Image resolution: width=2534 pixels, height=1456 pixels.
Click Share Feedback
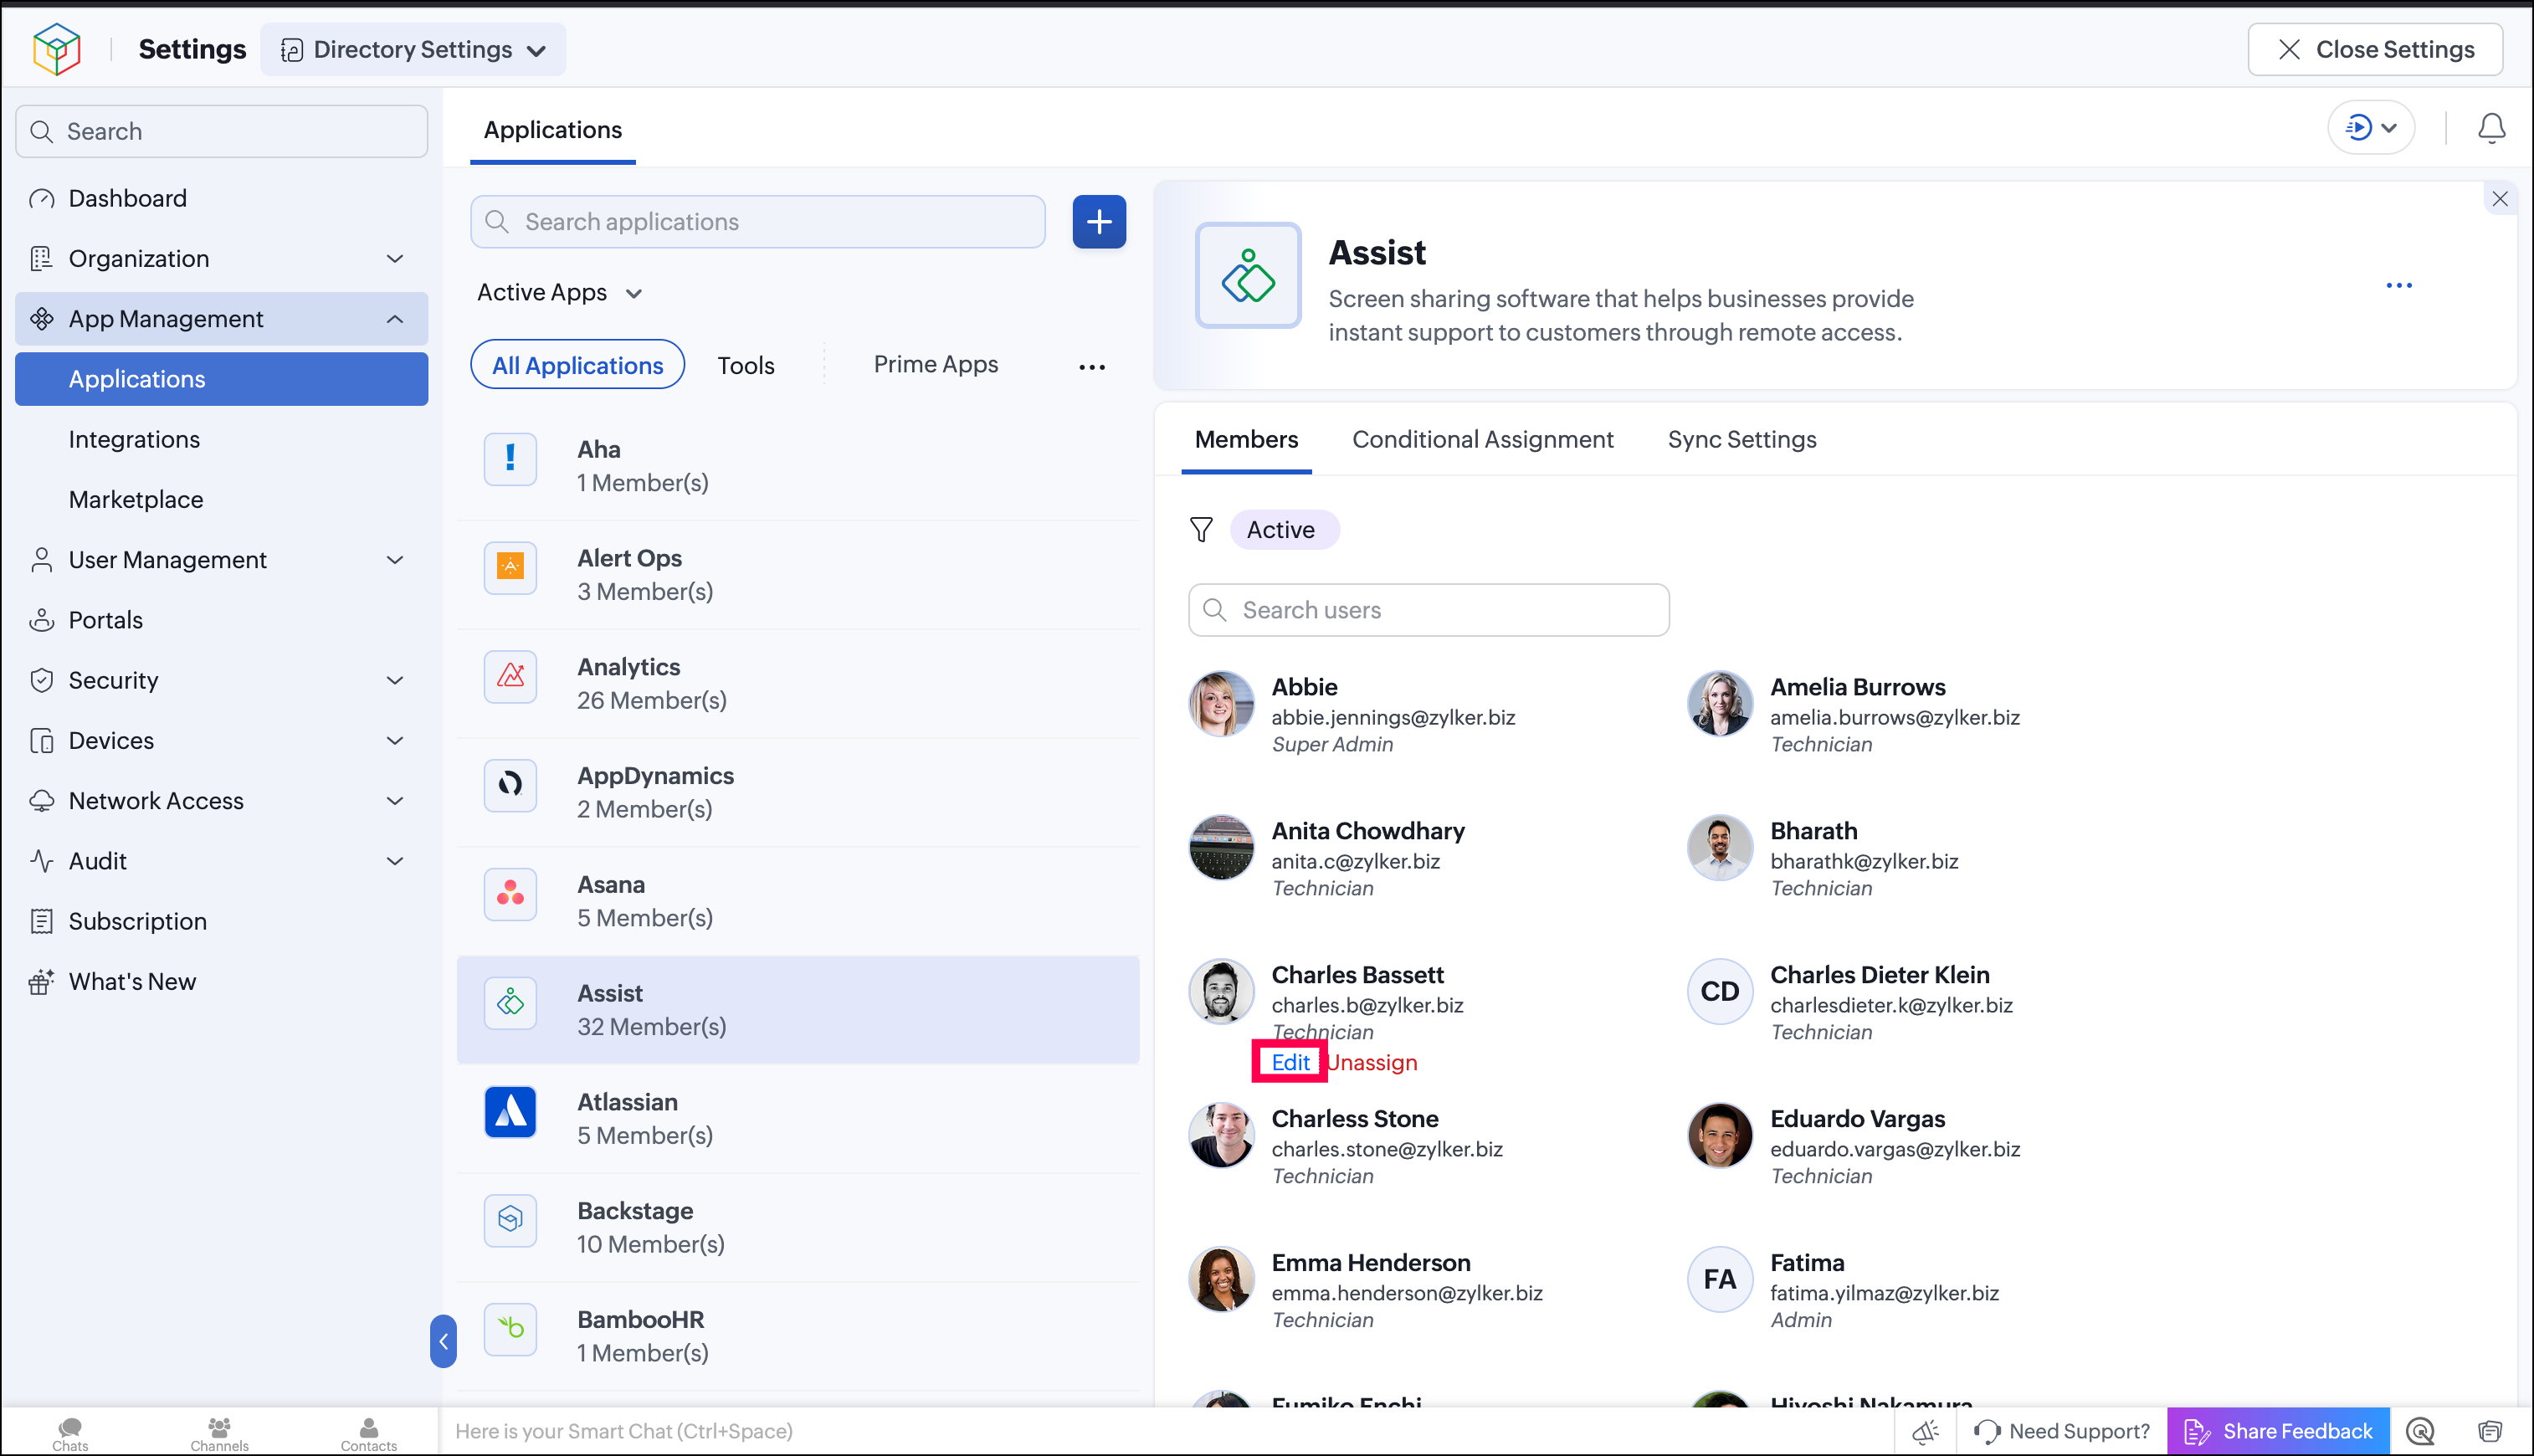[x=2278, y=1432]
